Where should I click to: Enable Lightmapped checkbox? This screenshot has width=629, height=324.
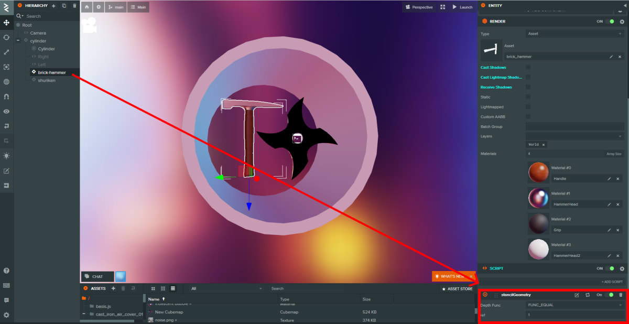point(528,107)
